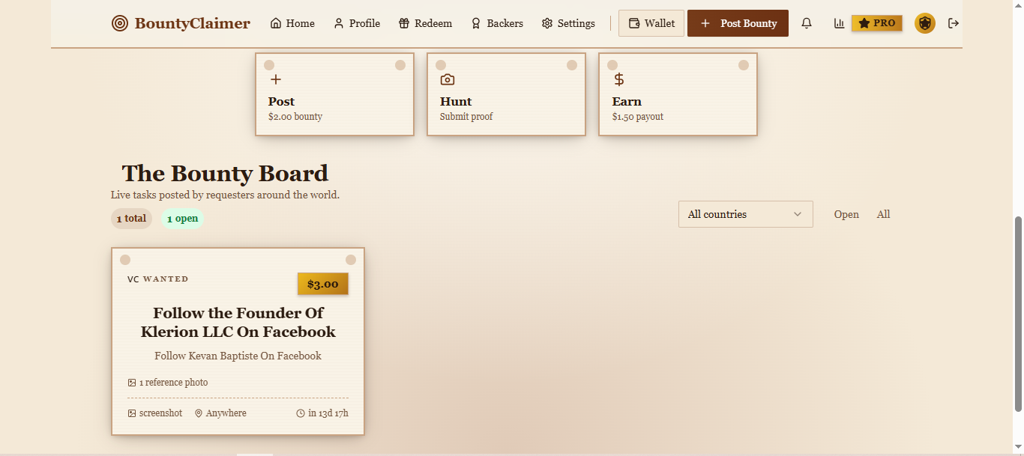Click the PRO star badge

[x=877, y=23]
